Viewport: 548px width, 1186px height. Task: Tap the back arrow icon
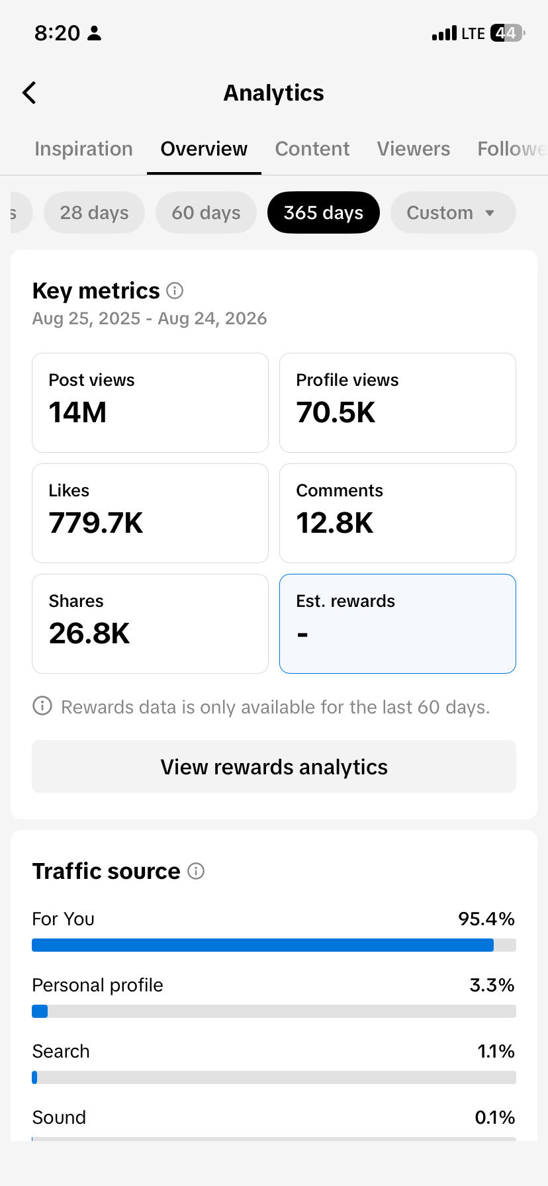tap(29, 93)
